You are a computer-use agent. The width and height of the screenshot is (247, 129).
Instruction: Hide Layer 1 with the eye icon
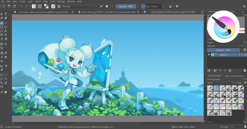coord(209,55)
